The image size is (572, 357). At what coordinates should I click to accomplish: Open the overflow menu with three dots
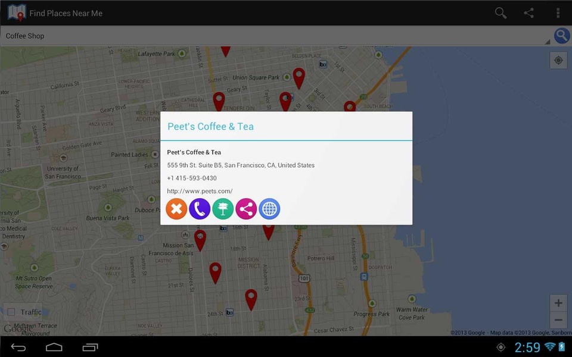click(558, 13)
